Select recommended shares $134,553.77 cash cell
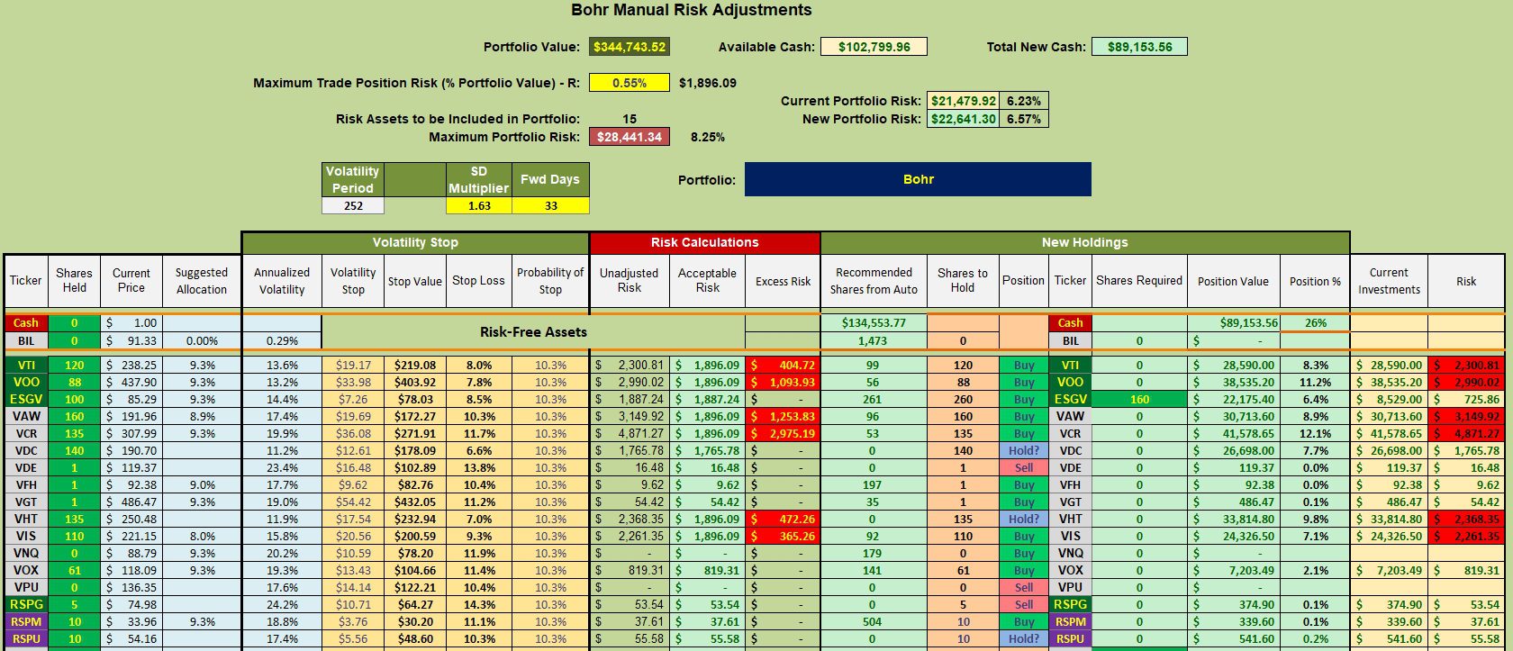Screen dimensions: 1513x651 [x=874, y=322]
